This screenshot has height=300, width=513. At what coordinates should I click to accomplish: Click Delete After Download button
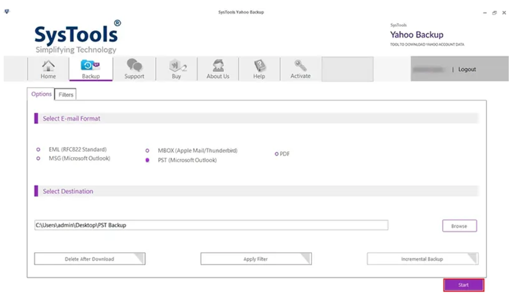89,259
